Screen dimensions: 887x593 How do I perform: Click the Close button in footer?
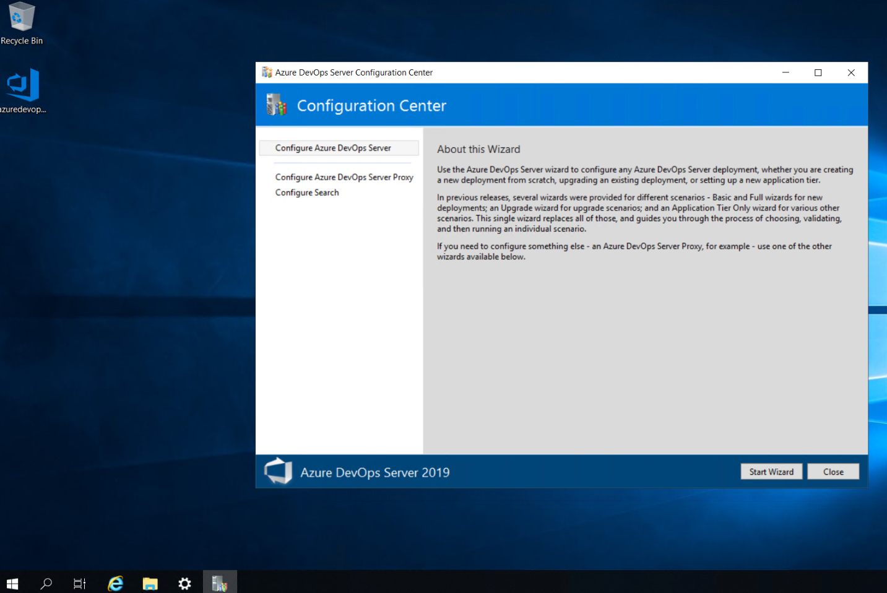[x=833, y=472]
